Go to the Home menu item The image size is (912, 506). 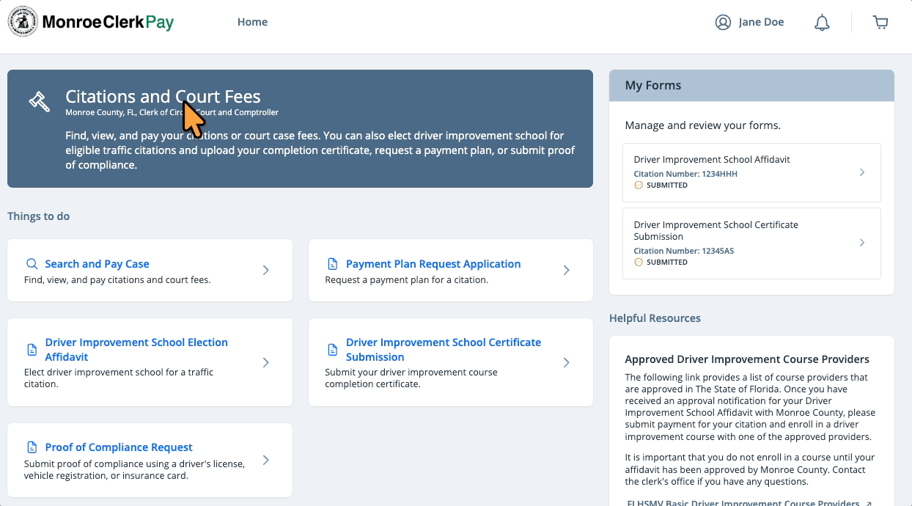coord(252,22)
